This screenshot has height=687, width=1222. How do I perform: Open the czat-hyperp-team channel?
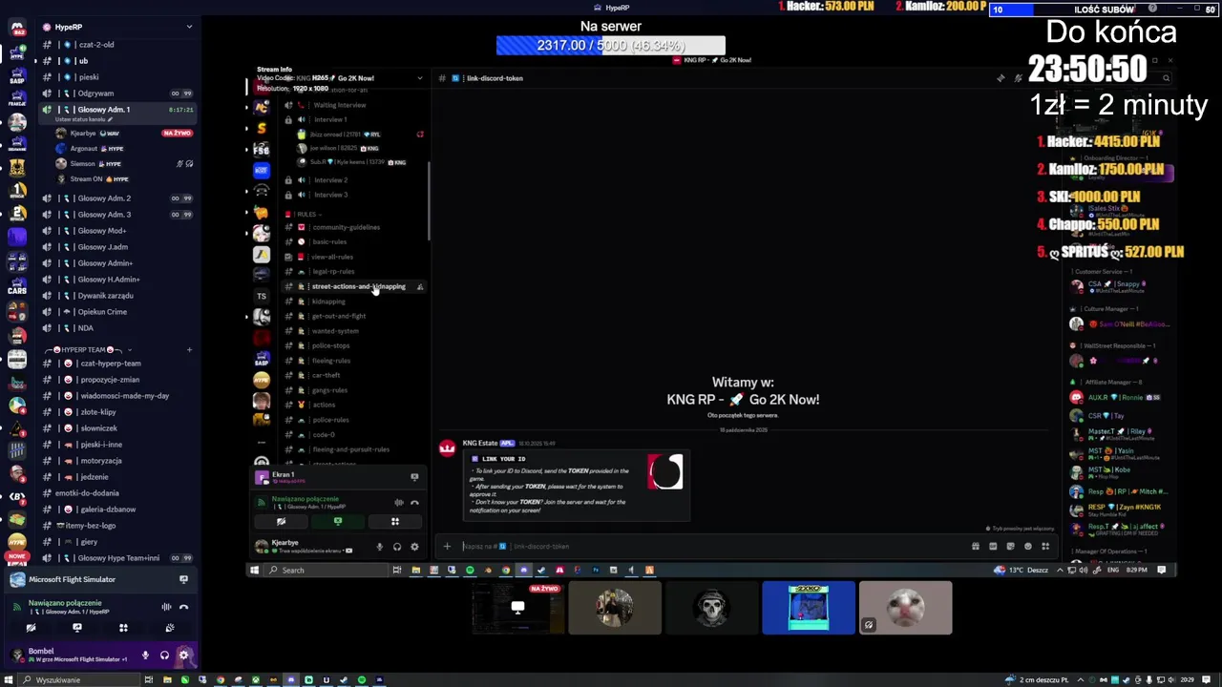pos(116,364)
